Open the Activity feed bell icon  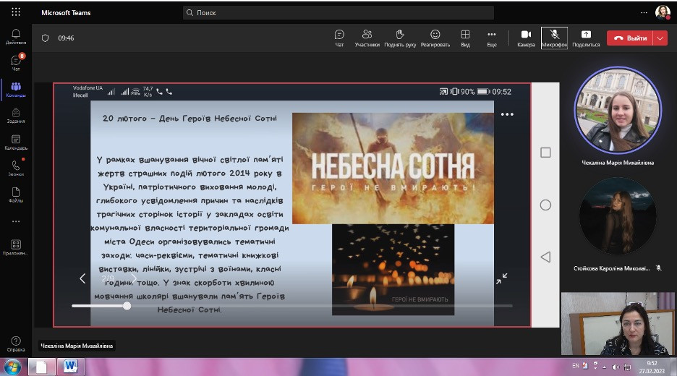point(16,36)
